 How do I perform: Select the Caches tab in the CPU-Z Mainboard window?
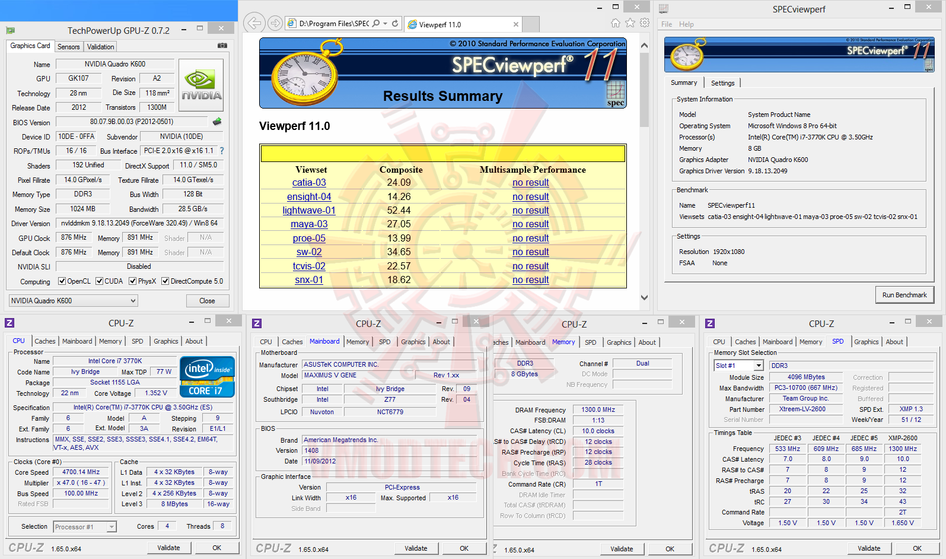[292, 342]
